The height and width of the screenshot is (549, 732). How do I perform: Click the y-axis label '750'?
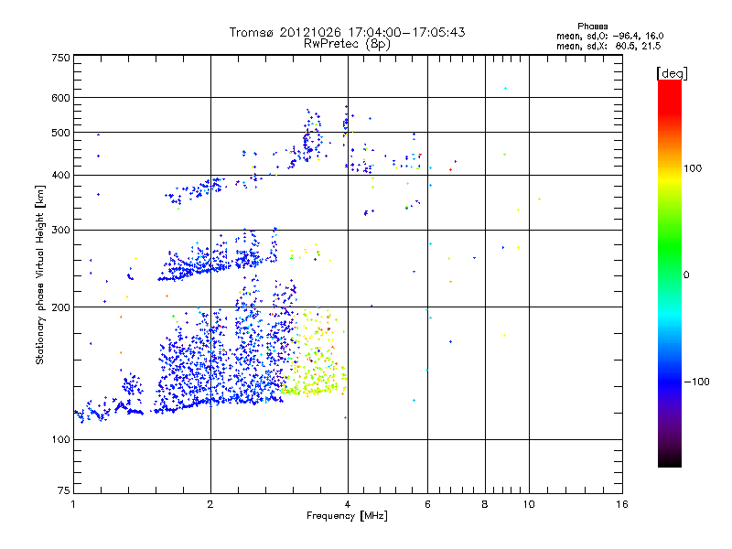click(60, 58)
